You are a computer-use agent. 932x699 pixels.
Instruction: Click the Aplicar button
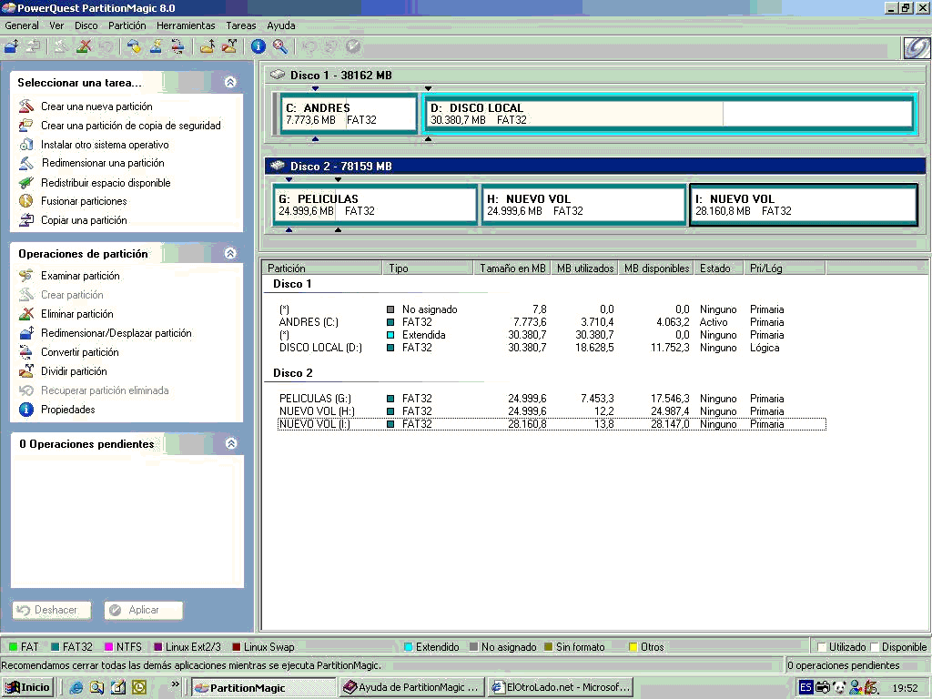point(143,610)
